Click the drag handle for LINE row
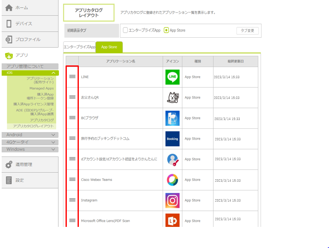This screenshot has width=329, height=248. pos(72,77)
